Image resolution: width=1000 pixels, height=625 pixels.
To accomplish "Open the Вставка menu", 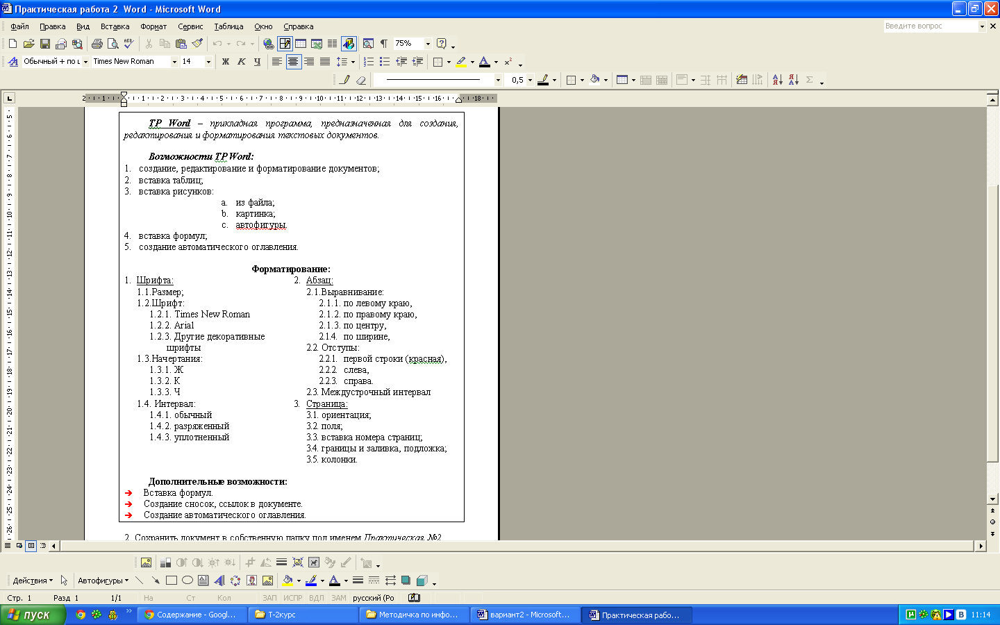I will [x=115, y=26].
